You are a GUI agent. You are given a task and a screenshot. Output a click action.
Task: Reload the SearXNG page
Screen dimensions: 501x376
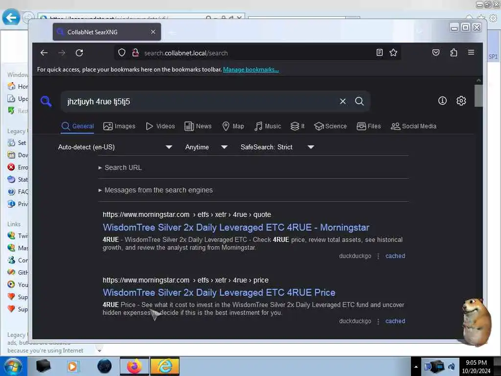click(x=79, y=53)
